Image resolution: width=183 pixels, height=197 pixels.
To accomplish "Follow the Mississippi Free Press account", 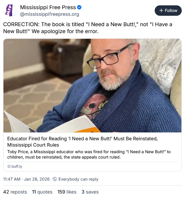I will pyautogui.click(x=168, y=10).
